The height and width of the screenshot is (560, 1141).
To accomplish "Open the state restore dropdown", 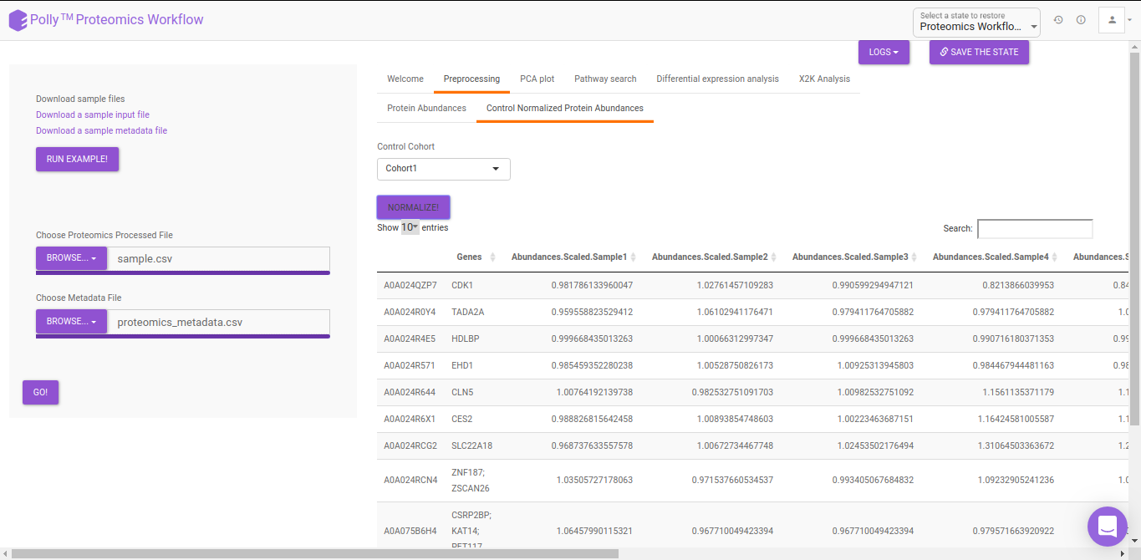I will tap(976, 23).
